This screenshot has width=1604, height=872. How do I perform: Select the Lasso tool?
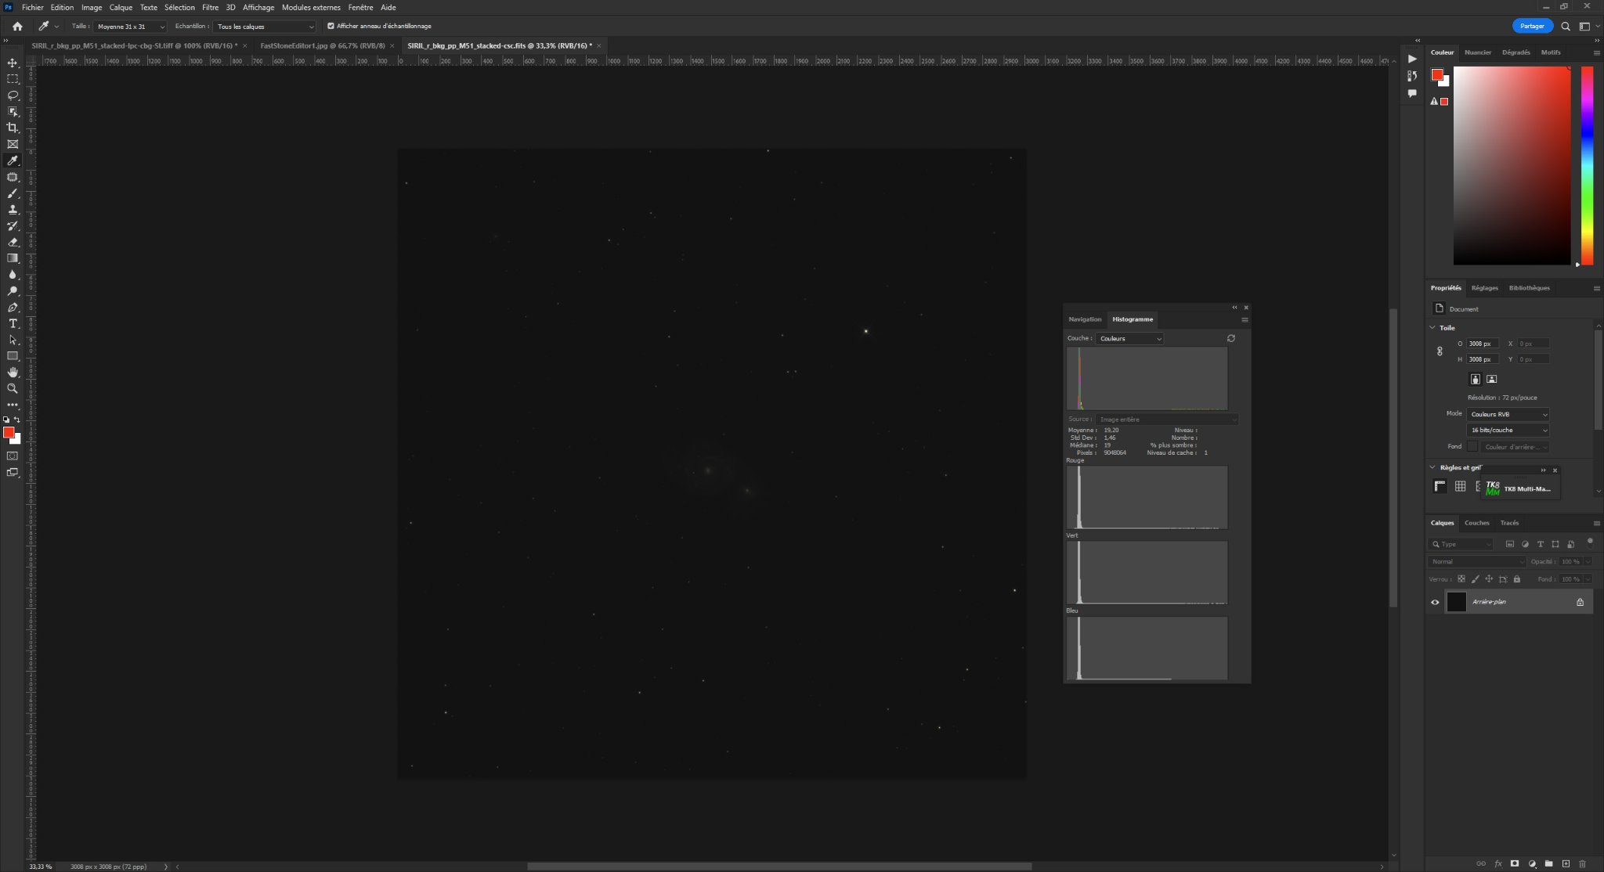13,95
